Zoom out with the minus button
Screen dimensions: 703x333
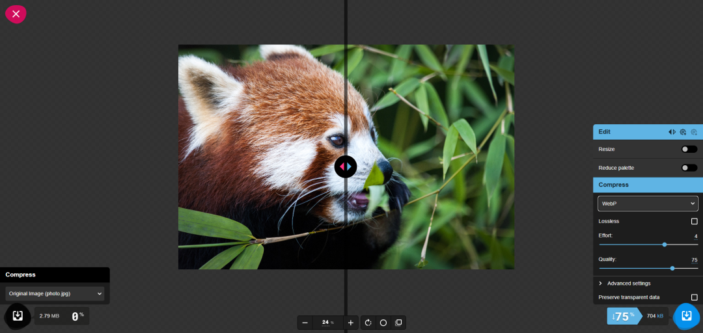[305, 323]
